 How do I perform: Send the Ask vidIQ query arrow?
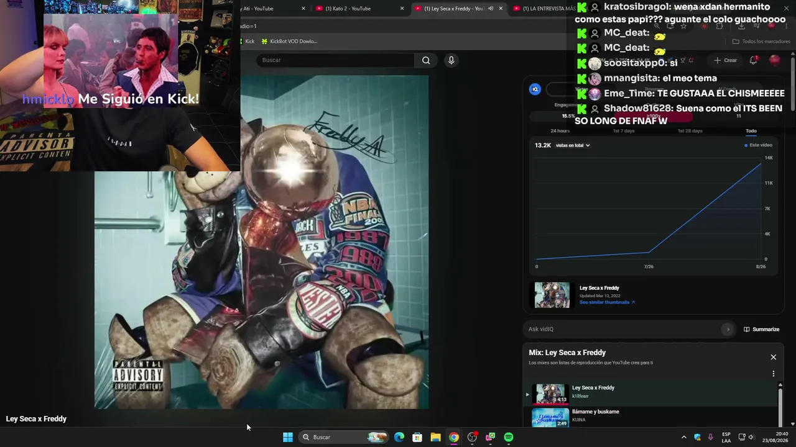click(728, 329)
